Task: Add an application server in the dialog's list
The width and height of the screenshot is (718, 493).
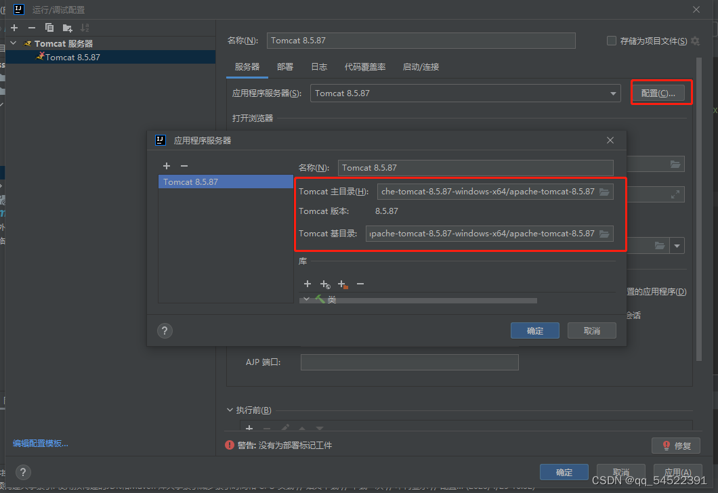Action: click(x=167, y=166)
